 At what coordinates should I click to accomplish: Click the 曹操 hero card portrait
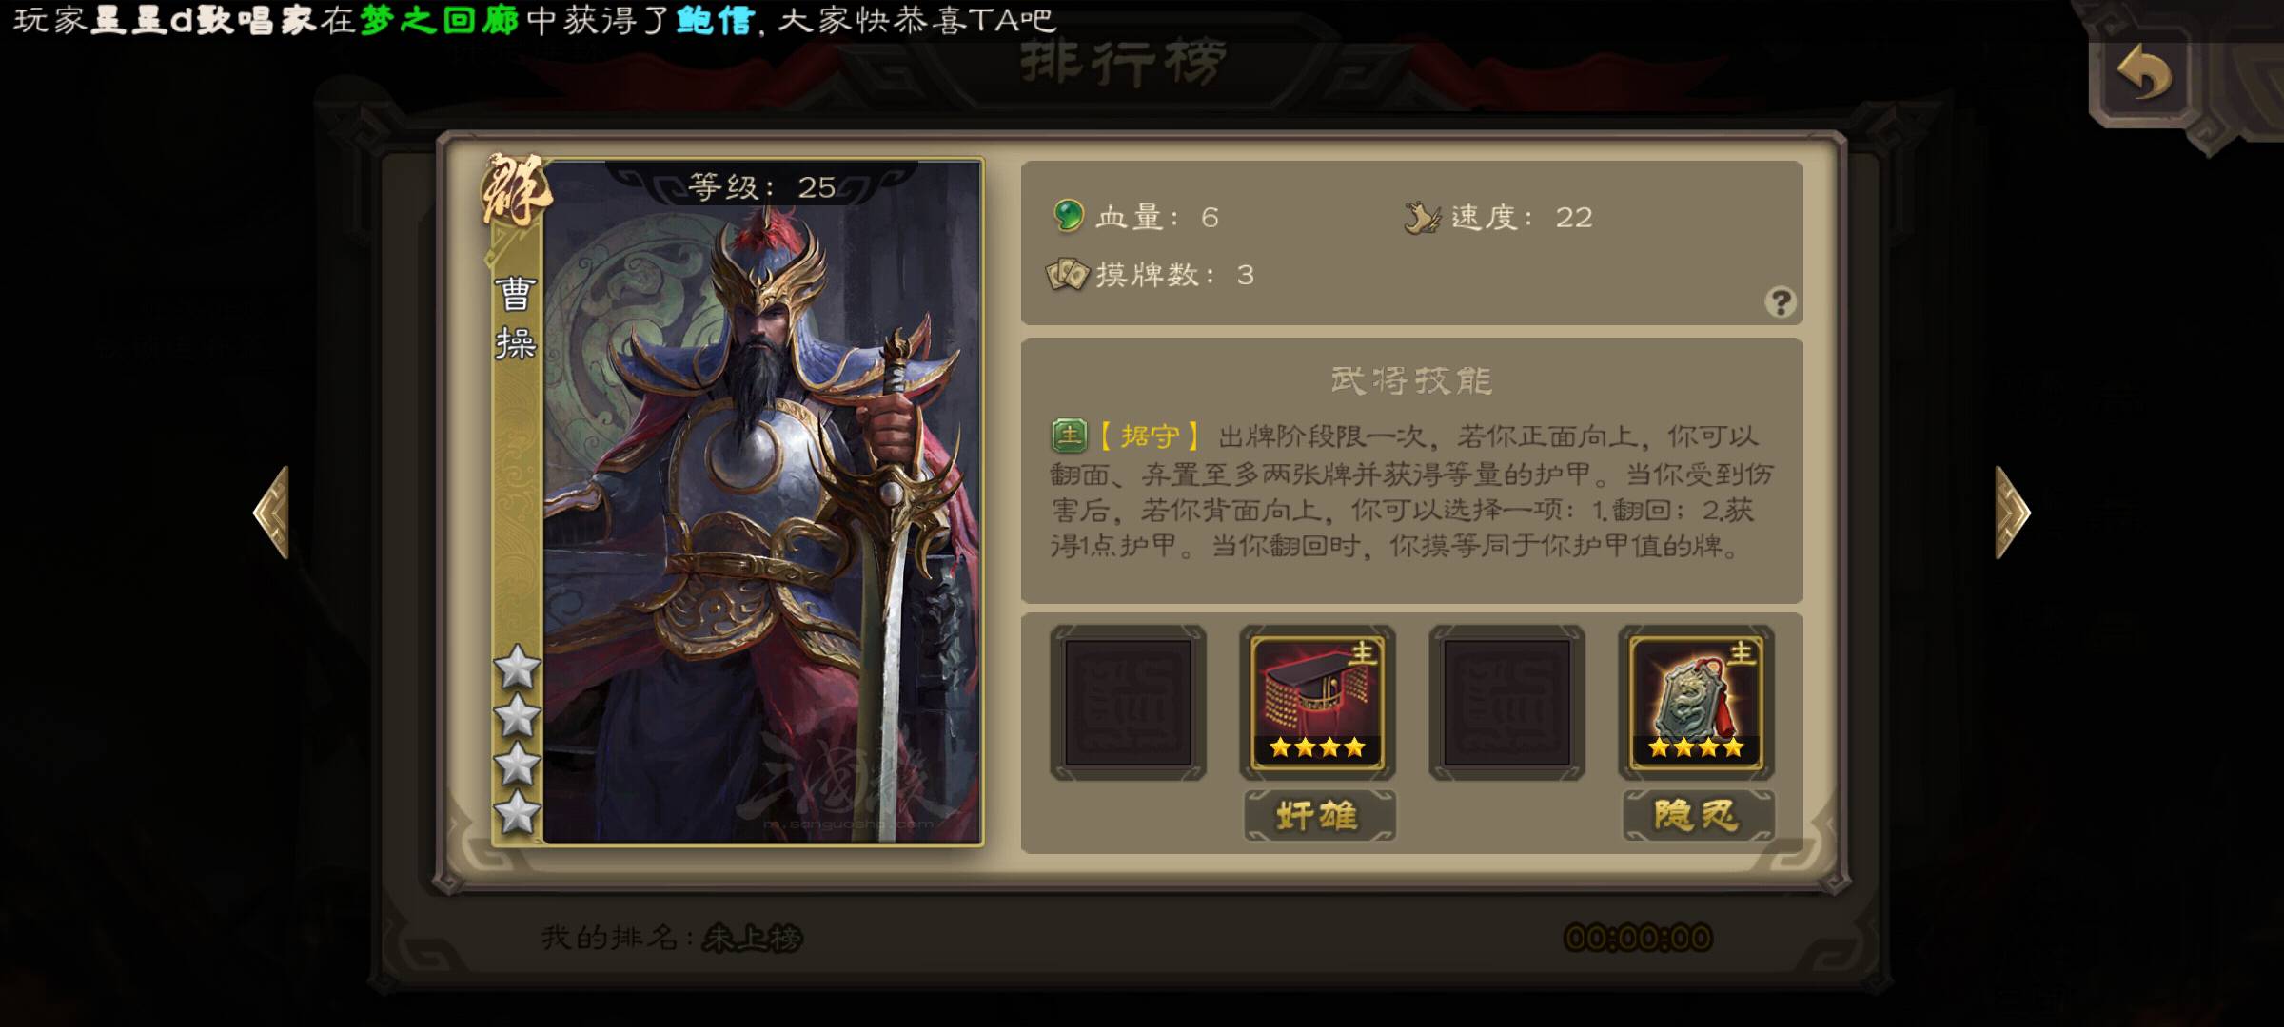(738, 502)
